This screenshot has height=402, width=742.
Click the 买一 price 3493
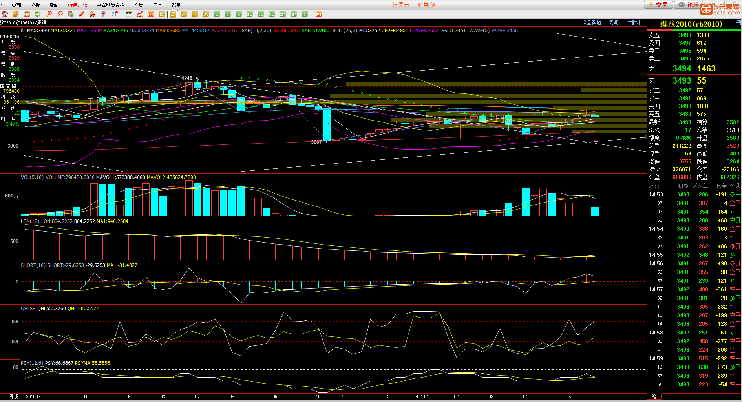pos(682,81)
